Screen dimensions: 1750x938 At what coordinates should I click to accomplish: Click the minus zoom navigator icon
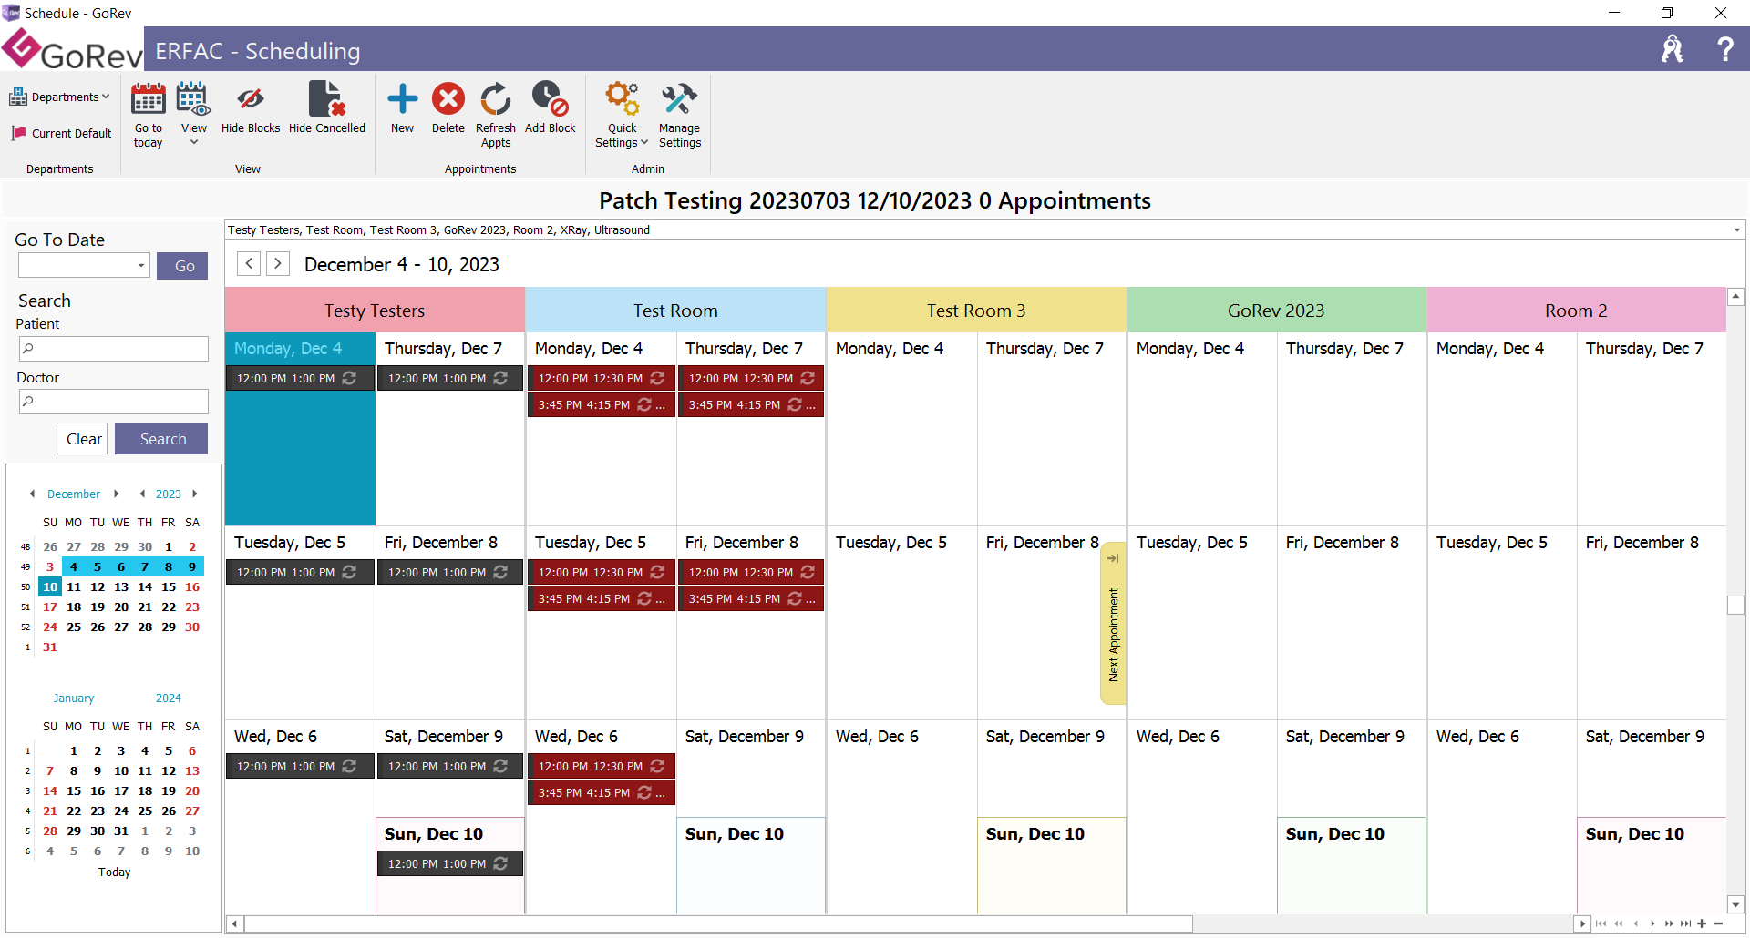(x=1718, y=923)
